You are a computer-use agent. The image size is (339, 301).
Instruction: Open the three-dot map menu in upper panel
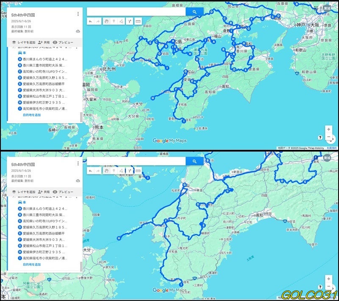78,14
